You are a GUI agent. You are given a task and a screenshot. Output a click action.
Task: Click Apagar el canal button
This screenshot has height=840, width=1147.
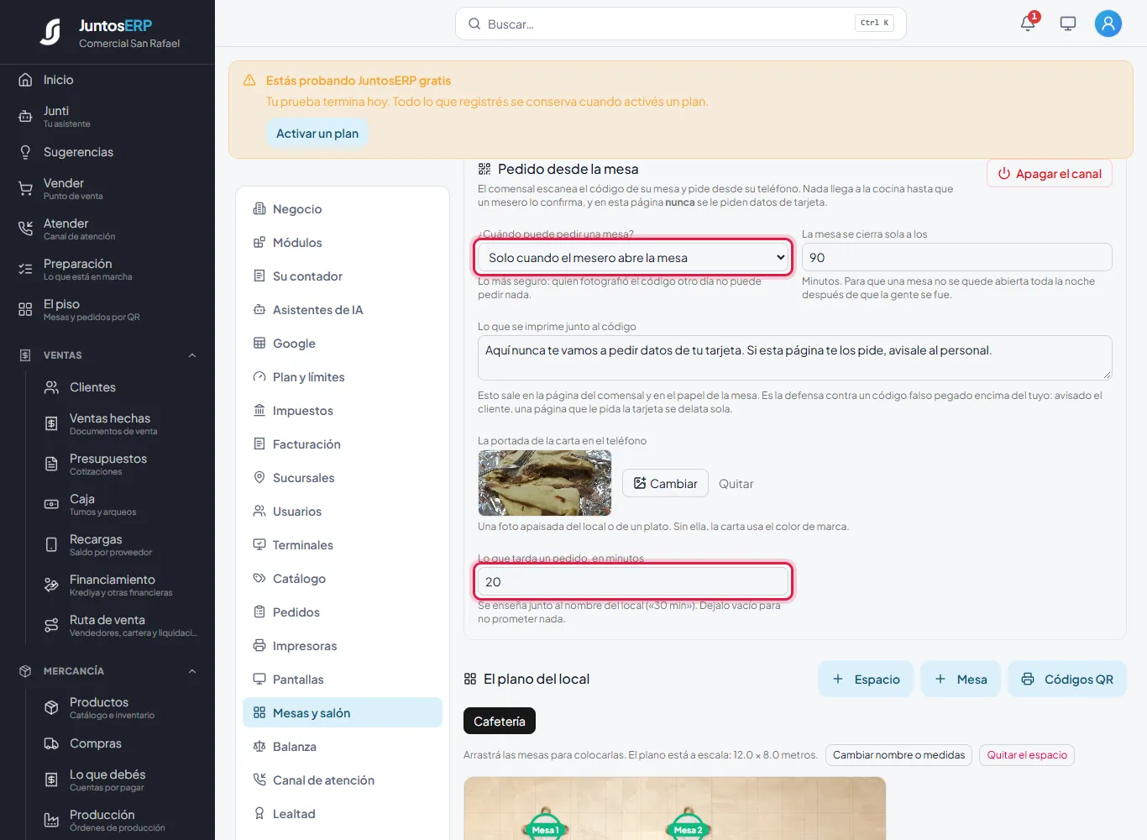click(x=1050, y=174)
